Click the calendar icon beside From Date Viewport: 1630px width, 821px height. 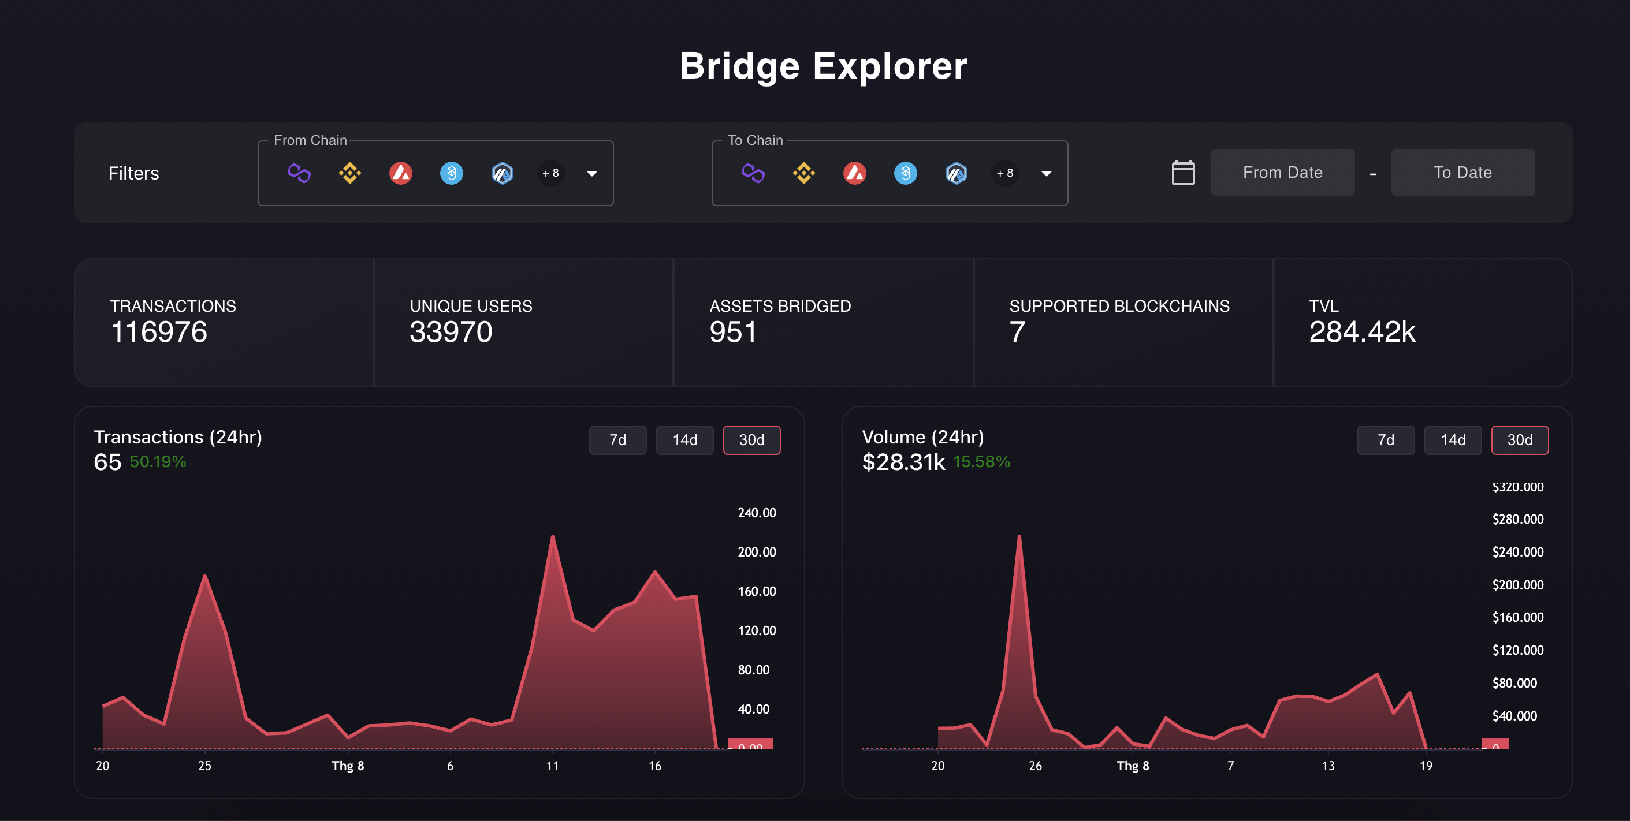pyautogui.click(x=1182, y=173)
